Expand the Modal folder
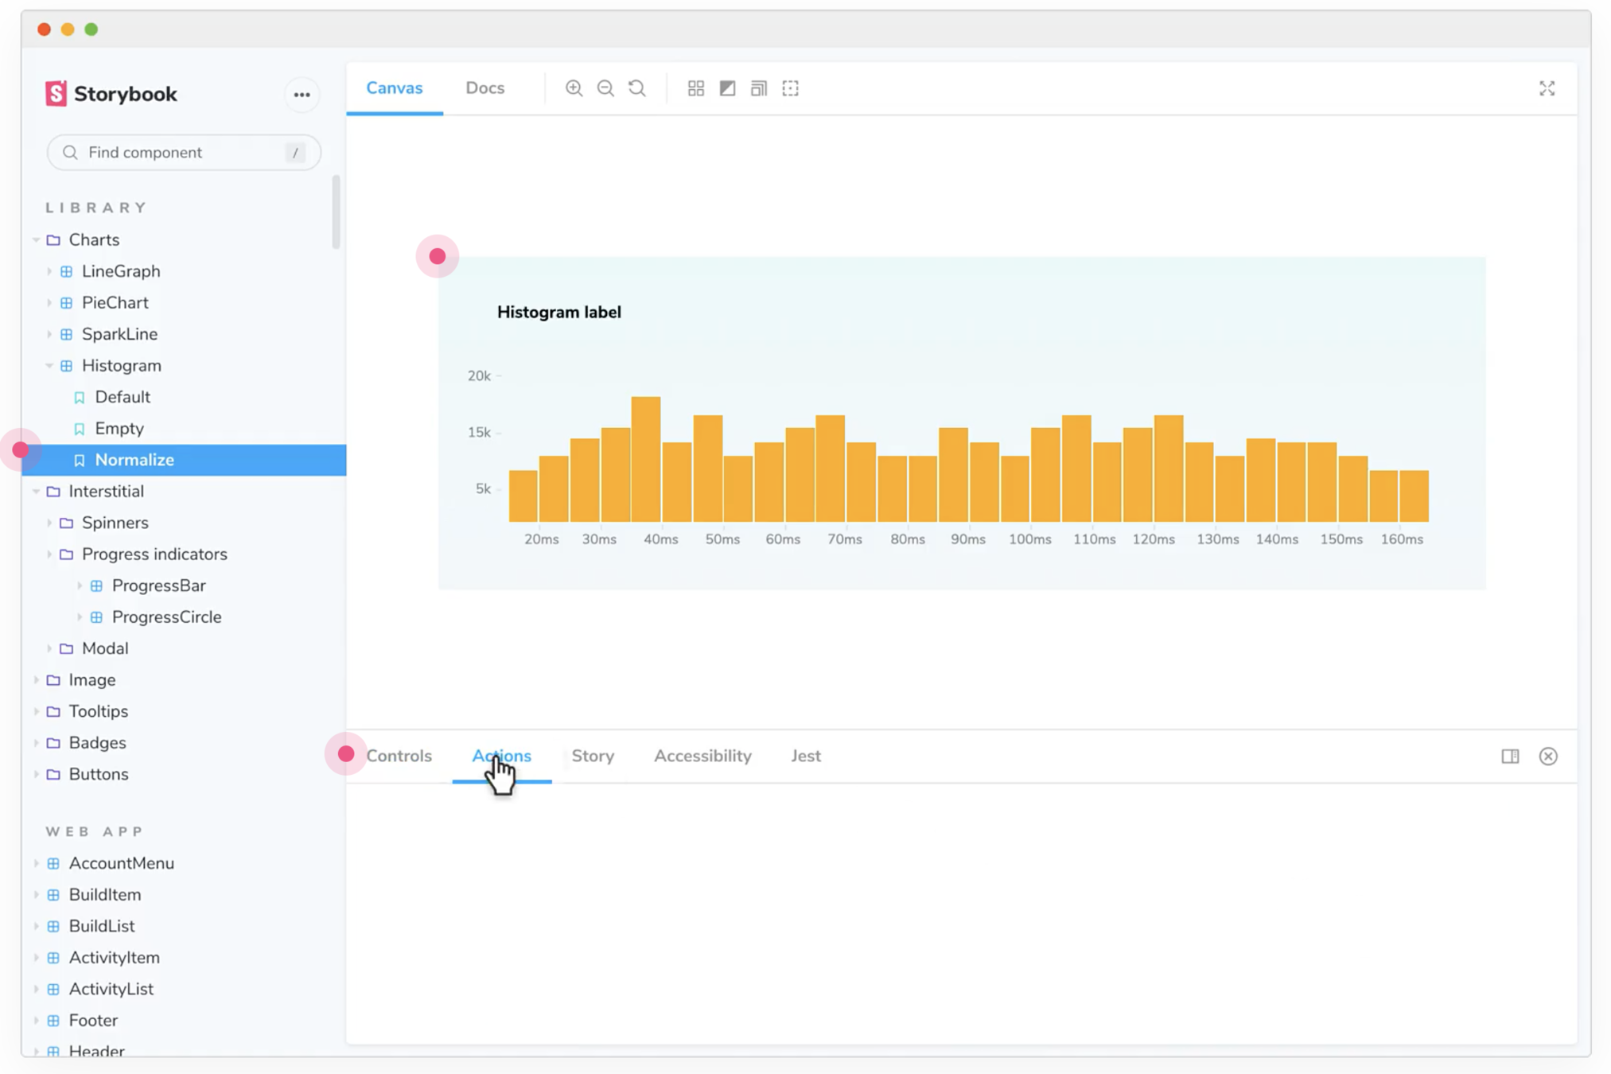This screenshot has width=1611, height=1074. click(103, 648)
